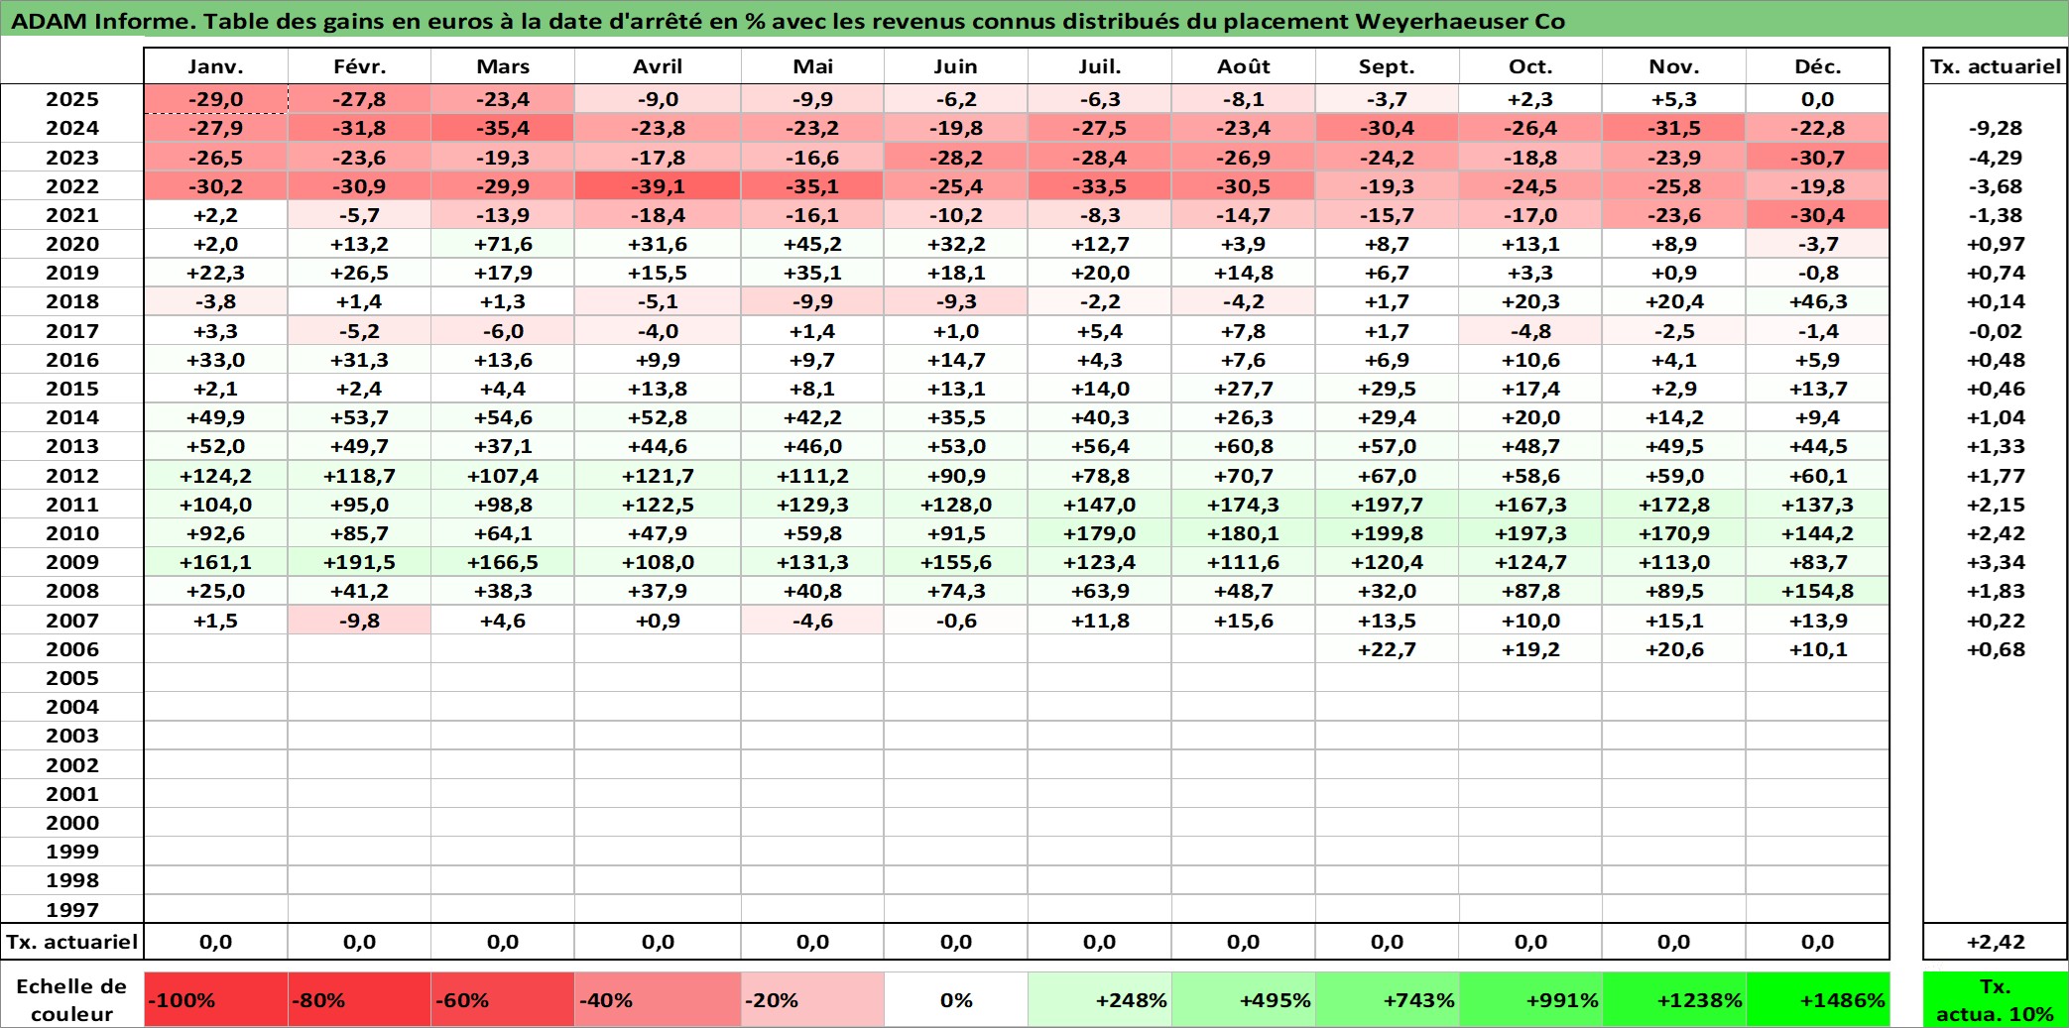The width and height of the screenshot is (2069, 1028).
Task: Click the 'Tx. actuariel' right column header
Action: pyautogui.click(x=1995, y=66)
